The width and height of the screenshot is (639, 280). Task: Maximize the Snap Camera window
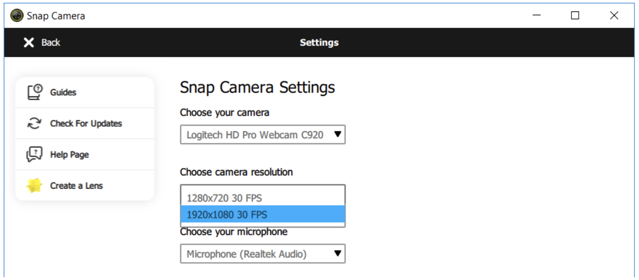tap(575, 16)
